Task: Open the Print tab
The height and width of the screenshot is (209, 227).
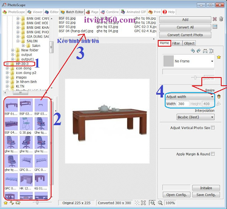Action: pyautogui.click(x=155, y=12)
